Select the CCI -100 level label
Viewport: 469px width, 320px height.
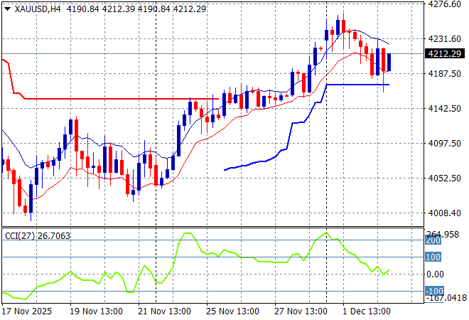coord(433,291)
